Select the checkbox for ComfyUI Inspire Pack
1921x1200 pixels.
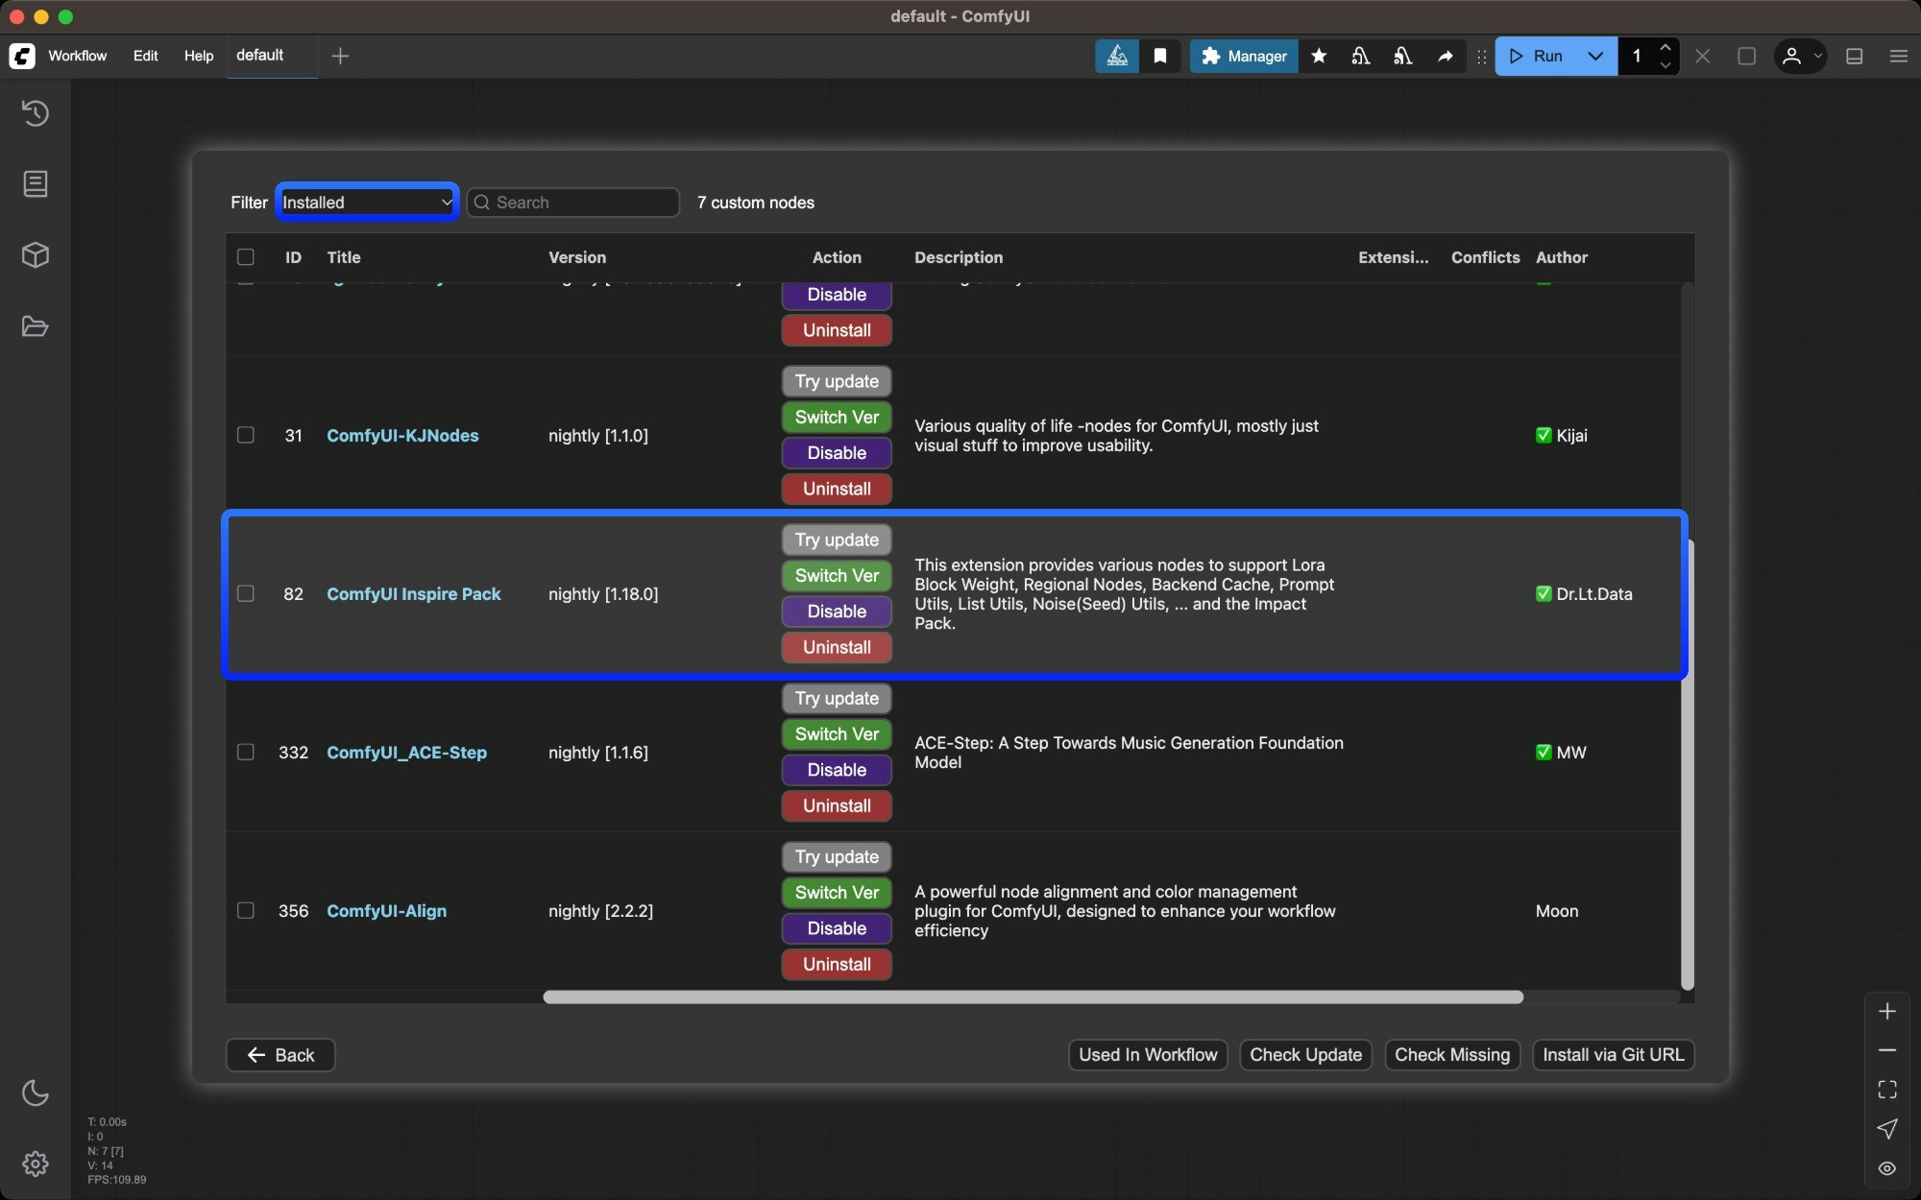click(245, 593)
